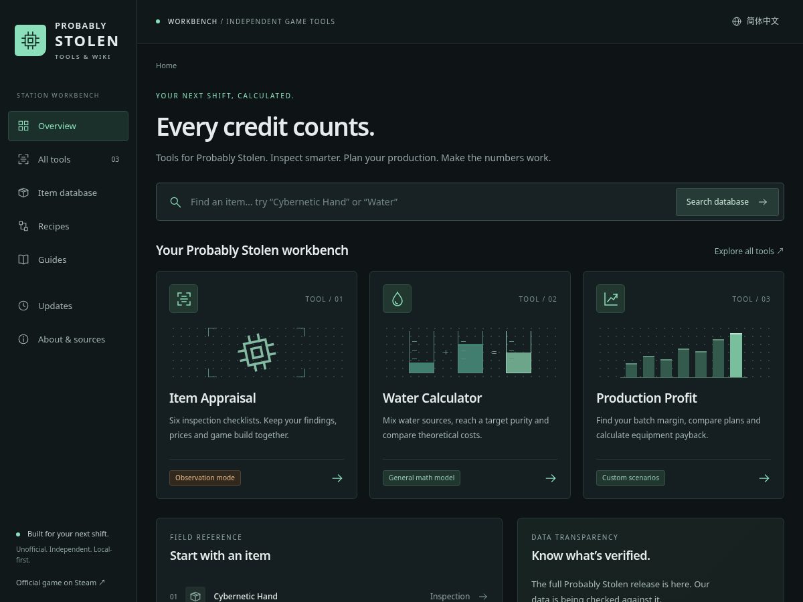The height and width of the screenshot is (602, 803).
Task: Click the Water Calculator beakers illustration
Action: 470,352
